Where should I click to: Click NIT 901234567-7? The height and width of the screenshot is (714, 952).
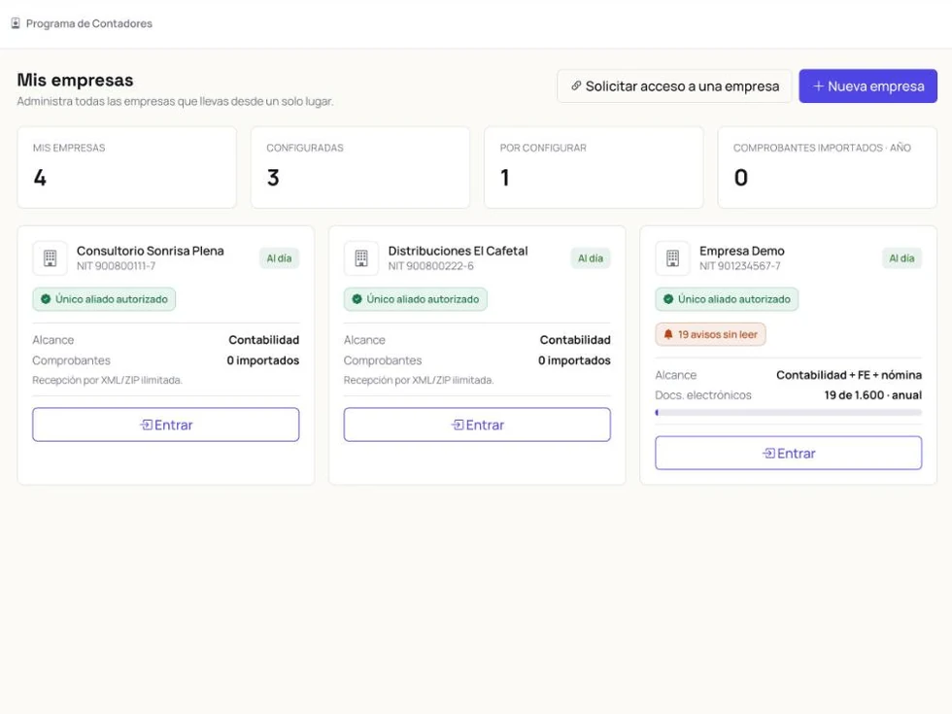tap(740, 266)
